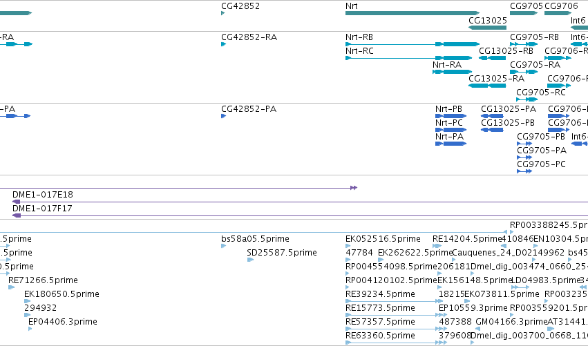This screenshot has height=346, width=588.
Task: Click the SD25587.5prime EST label
Action: (x=282, y=253)
